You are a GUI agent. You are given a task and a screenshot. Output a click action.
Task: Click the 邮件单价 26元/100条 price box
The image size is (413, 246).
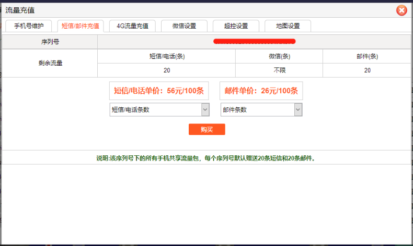coord(261,91)
